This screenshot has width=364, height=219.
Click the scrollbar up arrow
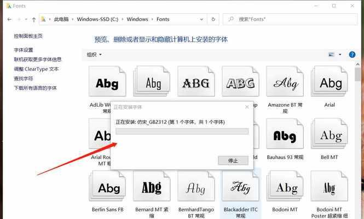357,65
